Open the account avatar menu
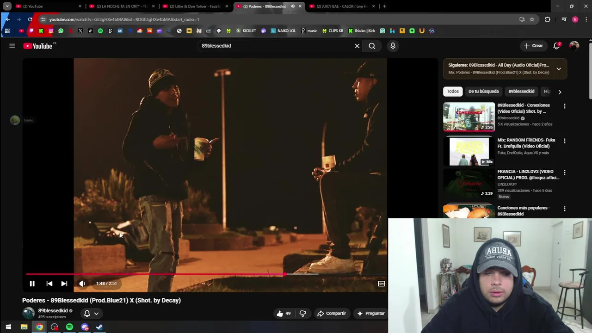The width and height of the screenshot is (592, 333). [x=574, y=46]
